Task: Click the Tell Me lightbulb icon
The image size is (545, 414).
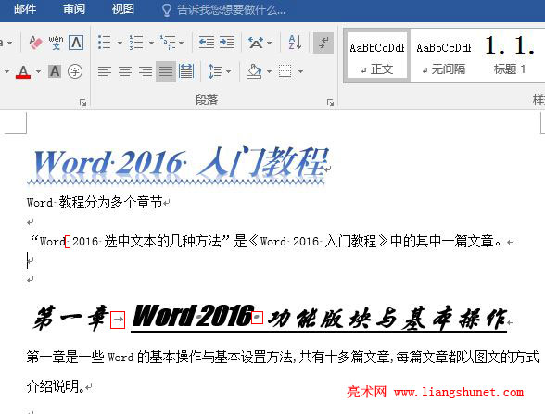Action: tap(167, 10)
